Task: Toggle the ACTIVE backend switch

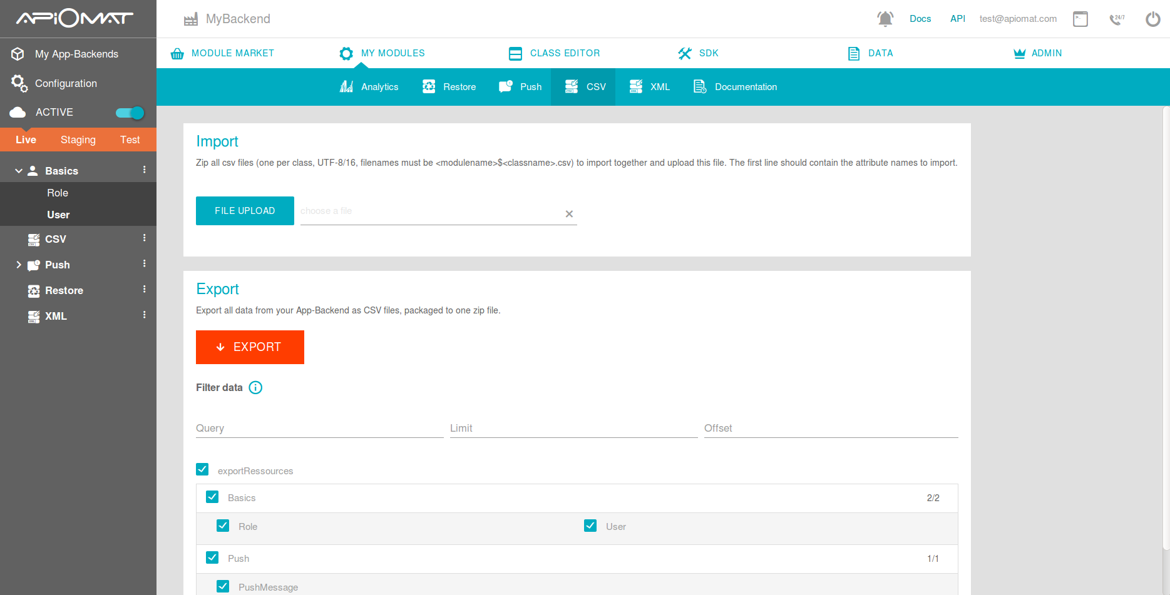Action: click(130, 113)
